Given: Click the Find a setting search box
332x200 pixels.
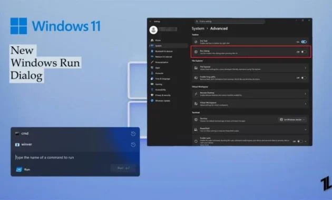Looking at the screenshot, I should coord(230,22).
